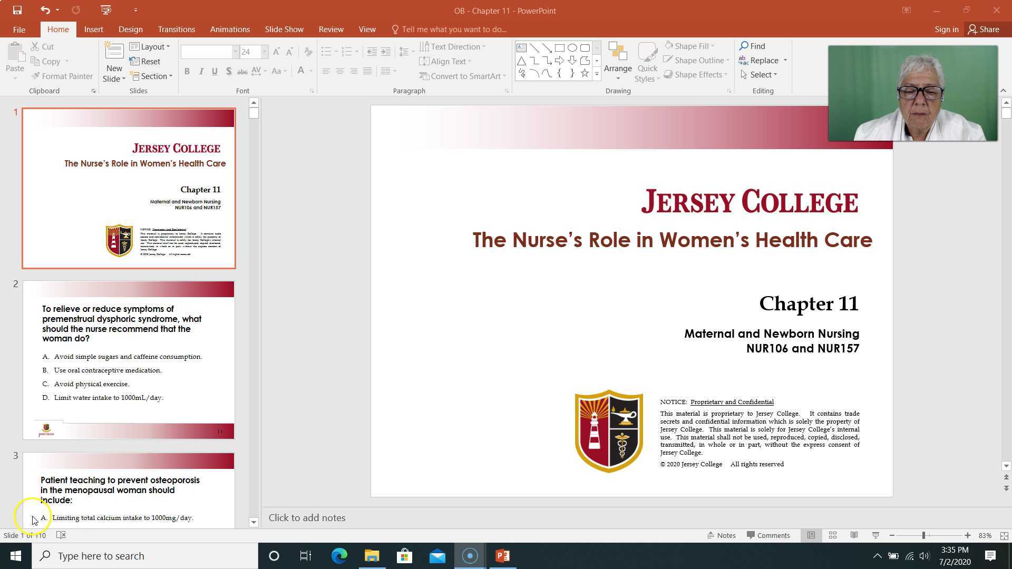
Task: Switch to the Transitions tab
Action: (x=176, y=30)
